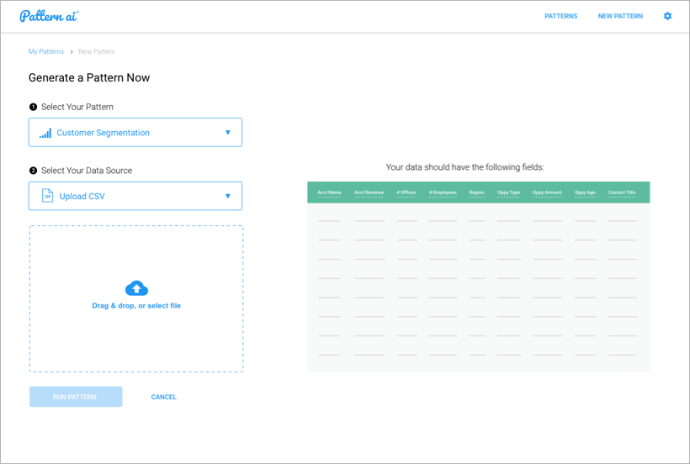Click the bar chart segmentation icon

(x=45, y=133)
